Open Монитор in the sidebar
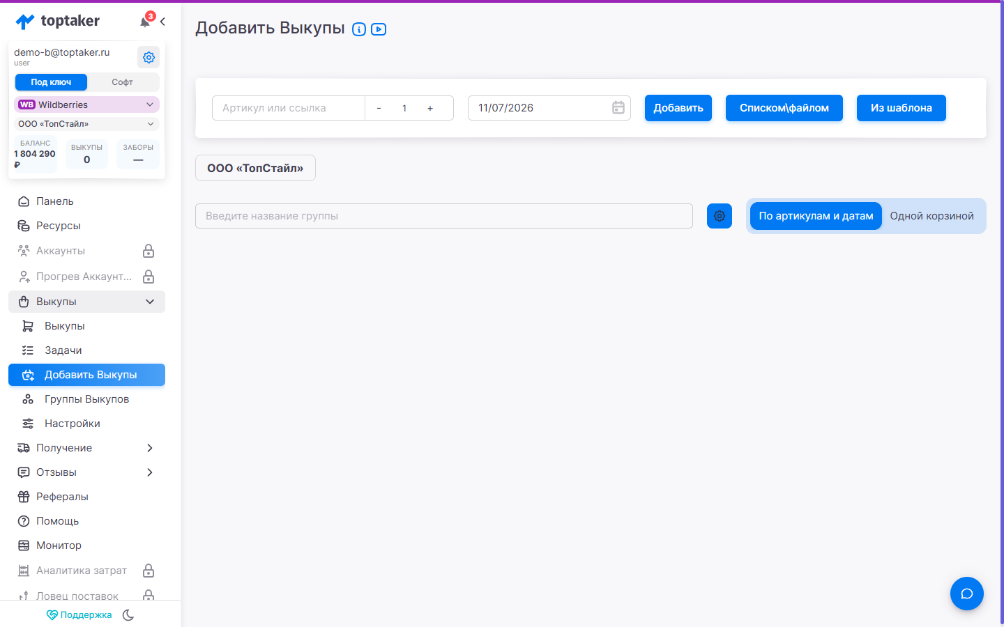The image size is (1004, 627). (86, 545)
